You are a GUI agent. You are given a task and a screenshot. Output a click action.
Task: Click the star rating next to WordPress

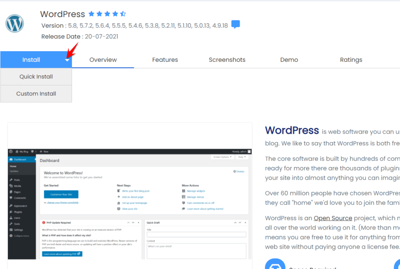107,14
